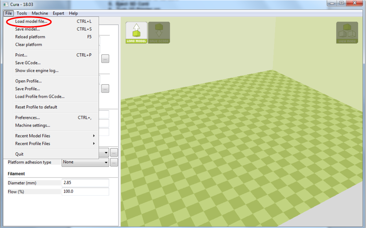Open the Tools menu
Viewport: 366px width, 228px height.
(22, 13)
